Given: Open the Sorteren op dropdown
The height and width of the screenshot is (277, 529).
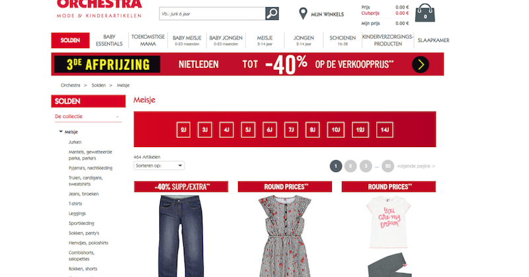Looking at the screenshot, I should [159, 166].
